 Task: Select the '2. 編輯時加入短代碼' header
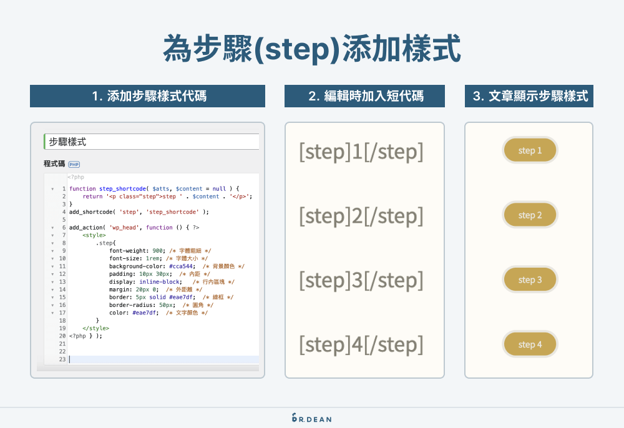(364, 96)
